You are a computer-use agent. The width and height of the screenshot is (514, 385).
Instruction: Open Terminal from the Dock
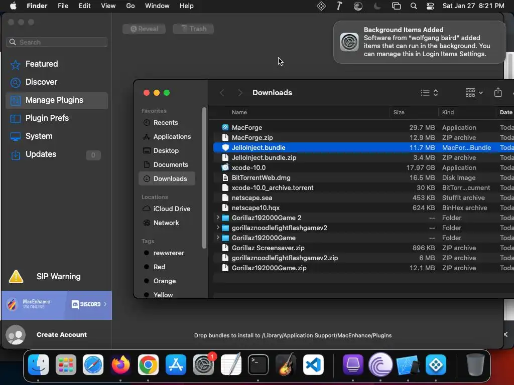tap(259, 365)
